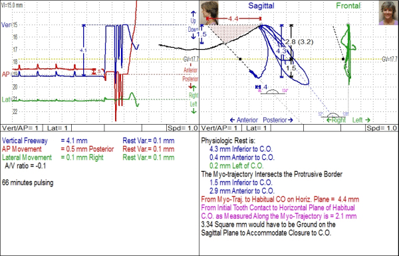The height and width of the screenshot is (256, 399).
Task: Select the left Lat= 1 status cell
Action: [57, 128]
